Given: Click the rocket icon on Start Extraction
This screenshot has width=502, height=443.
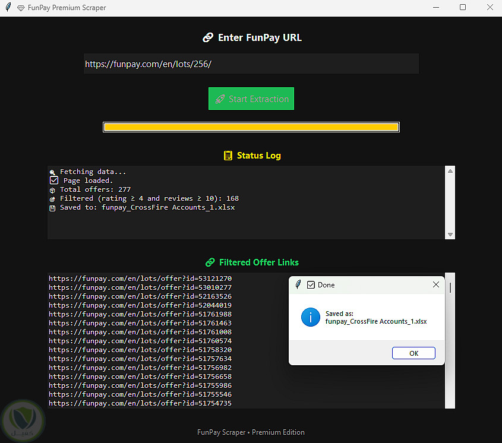Looking at the screenshot, I should tap(220, 99).
